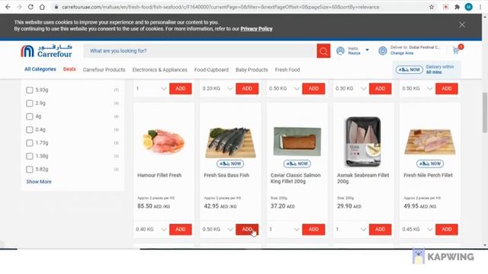Tick the 1.73g filter checkbox

[x=30, y=143]
